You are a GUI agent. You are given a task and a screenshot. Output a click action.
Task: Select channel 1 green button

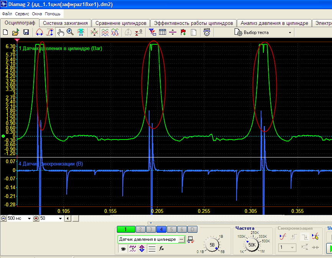126,229
